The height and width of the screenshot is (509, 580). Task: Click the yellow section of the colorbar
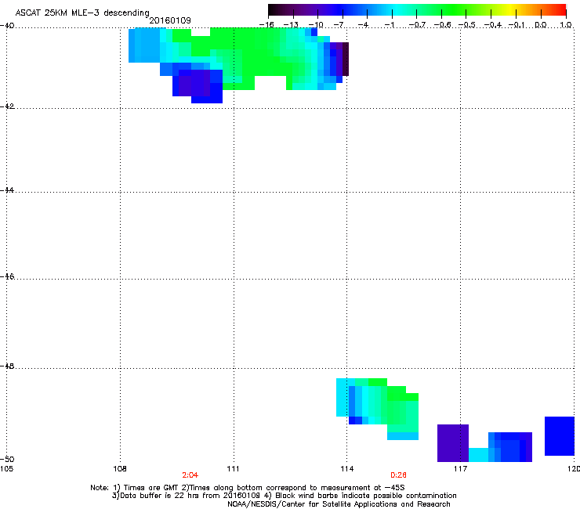pos(511,9)
